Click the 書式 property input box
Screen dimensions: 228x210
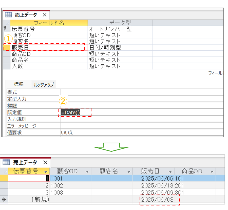[142, 92]
